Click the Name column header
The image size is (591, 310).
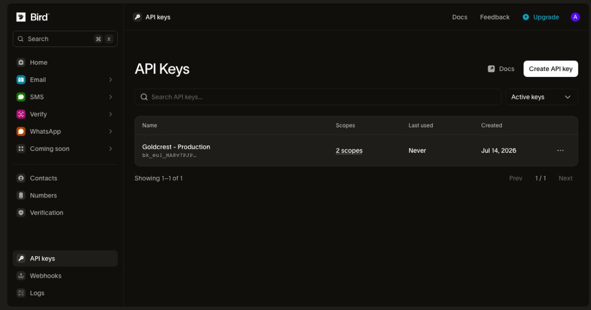[x=149, y=125]
